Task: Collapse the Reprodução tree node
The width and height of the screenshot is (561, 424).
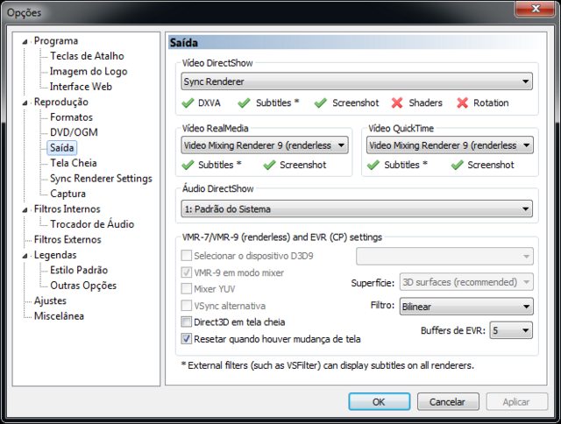Action: pyautogui.click(x=25, y=103)
